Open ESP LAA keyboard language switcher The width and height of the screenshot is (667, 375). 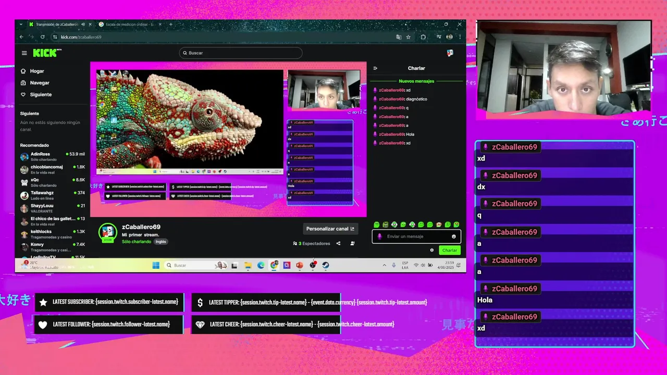405,265
